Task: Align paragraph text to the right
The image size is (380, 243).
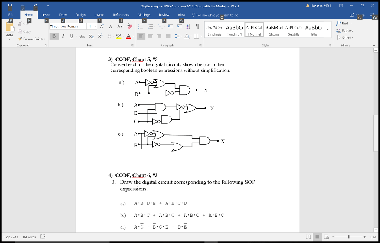Action: 159,36
